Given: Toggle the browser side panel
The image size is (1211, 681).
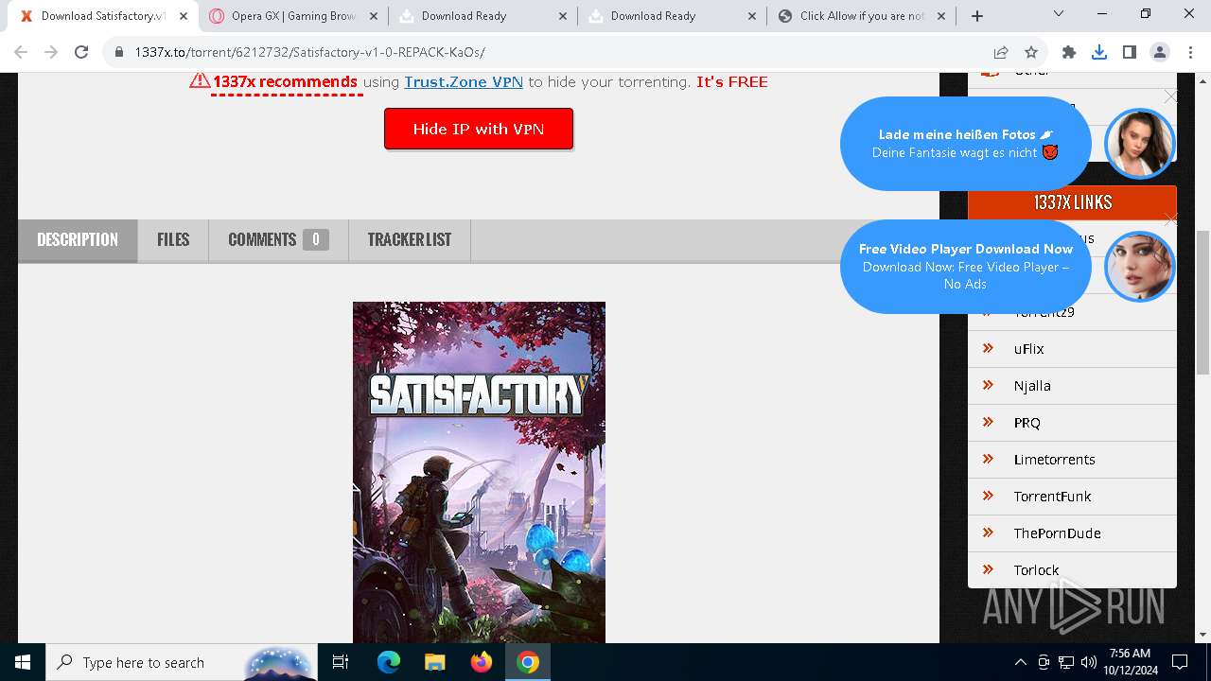Looking at the screenshot, I should [x=1130, y=53].
